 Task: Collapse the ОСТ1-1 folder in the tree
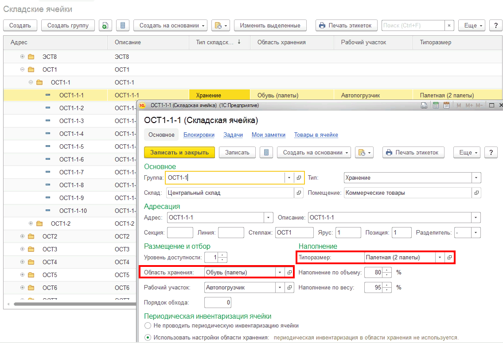[x=31, y=82]
